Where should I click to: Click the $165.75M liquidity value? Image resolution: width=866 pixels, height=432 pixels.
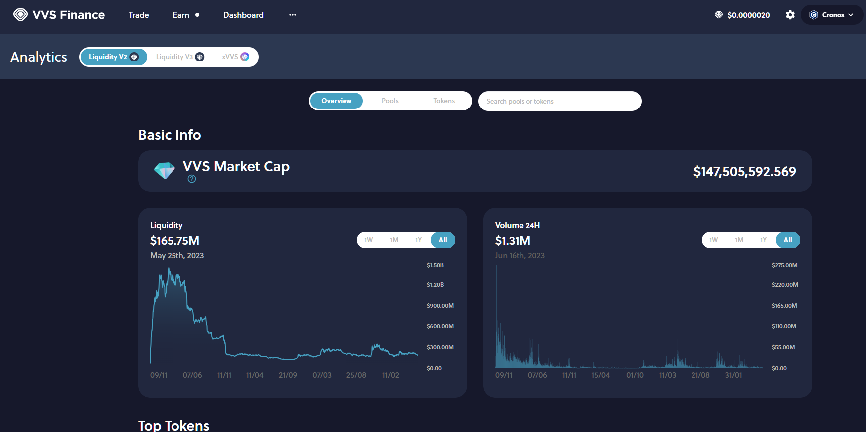(174, 241)
